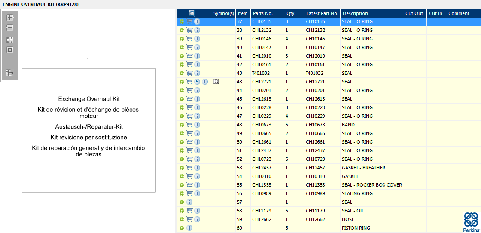This screenshot has width=481, height=233.
Task: Click the search icon in table header
Action: click(192, 13)
